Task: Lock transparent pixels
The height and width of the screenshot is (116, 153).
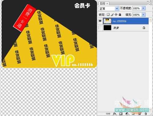Action: coord(108,14)
